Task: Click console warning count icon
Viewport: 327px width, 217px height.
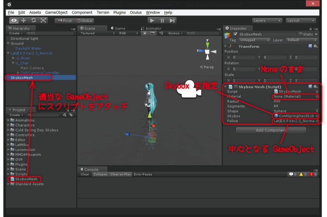Action: point(303,174)
